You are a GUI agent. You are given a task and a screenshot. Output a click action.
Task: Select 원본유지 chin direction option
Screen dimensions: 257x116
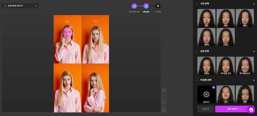click(206, 94)
